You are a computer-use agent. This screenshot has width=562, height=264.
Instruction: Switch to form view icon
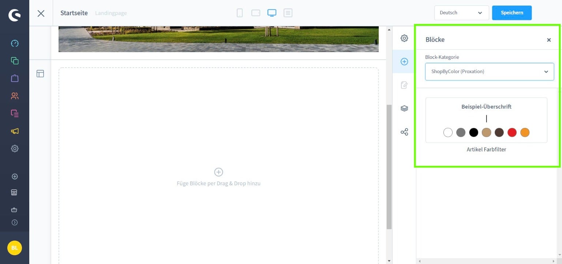point(288,13)
